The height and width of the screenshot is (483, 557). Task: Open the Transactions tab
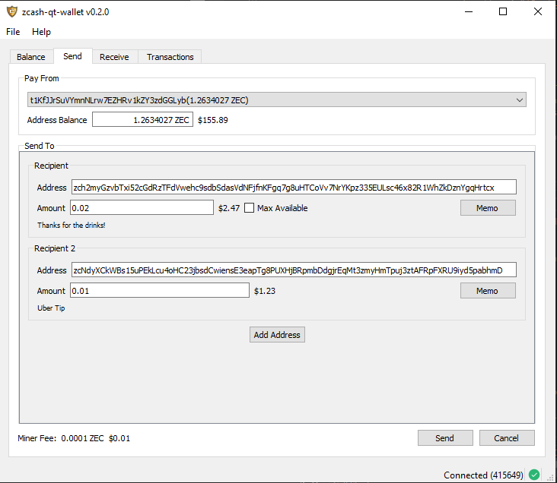170,57
